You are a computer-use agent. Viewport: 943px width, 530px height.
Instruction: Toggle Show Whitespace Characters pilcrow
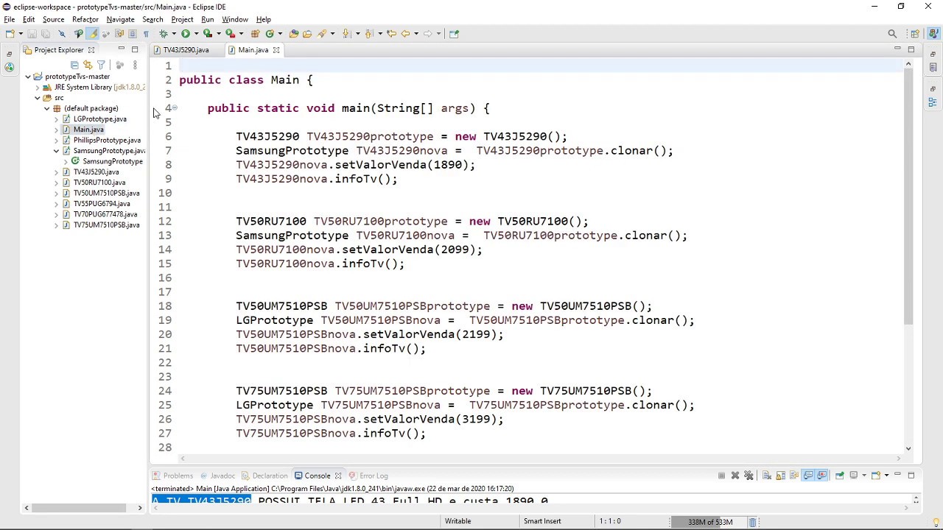[146, 33]
